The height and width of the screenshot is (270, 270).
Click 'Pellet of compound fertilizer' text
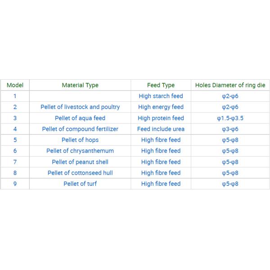80,129
